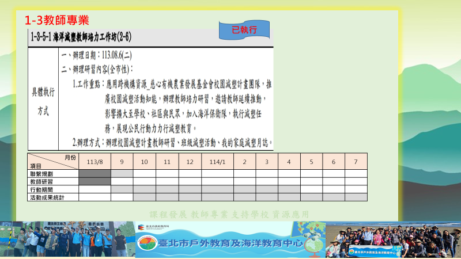The image size is (461, 259).
Task: Click the 2.辦理方式 line
Action: tap(172, 143)
